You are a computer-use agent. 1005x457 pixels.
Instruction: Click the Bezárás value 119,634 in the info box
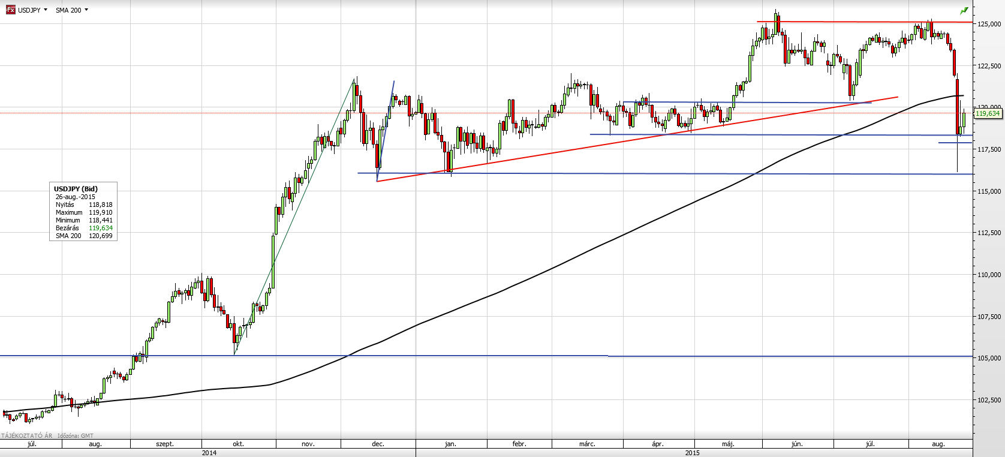coord(101,228)
